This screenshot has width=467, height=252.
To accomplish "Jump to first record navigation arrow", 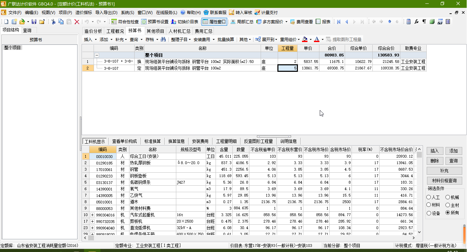I will (339, 22).
